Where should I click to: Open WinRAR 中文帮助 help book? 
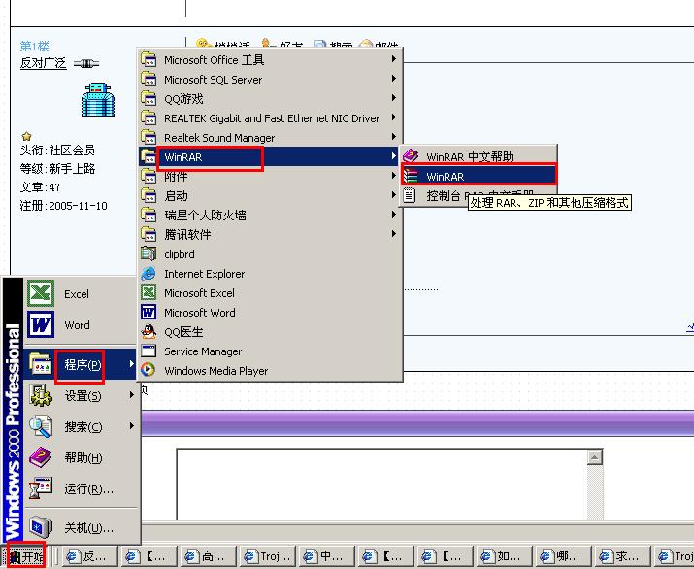[478, 156]
